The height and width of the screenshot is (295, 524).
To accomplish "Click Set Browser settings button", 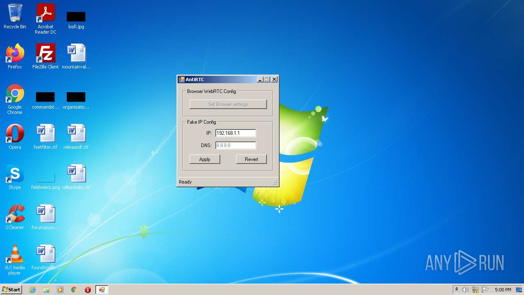I will click(228, 104).
